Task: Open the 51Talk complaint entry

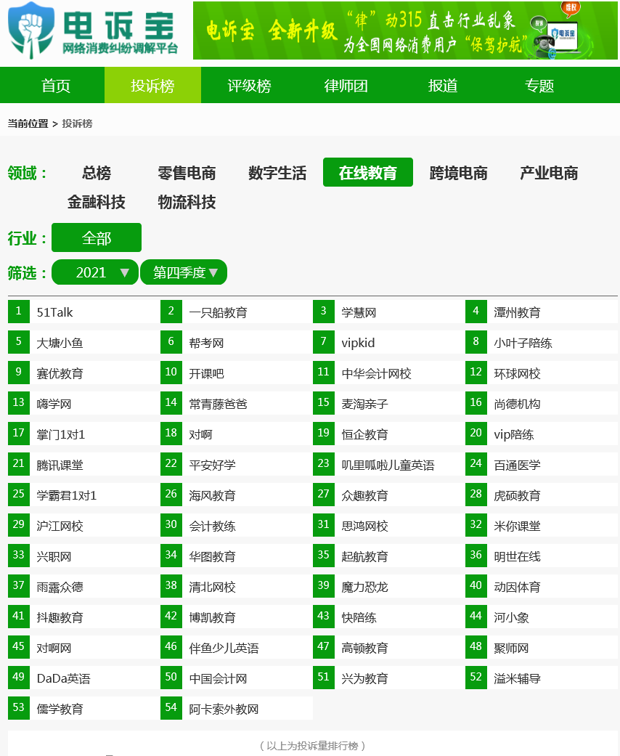Action: tap(55, 312)
